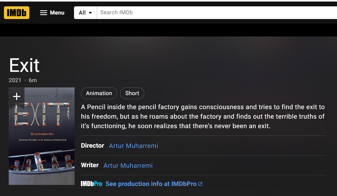Viewport: 337px width, 196px height.
Task: Click the Director credit label
Action: click(93, 146)
